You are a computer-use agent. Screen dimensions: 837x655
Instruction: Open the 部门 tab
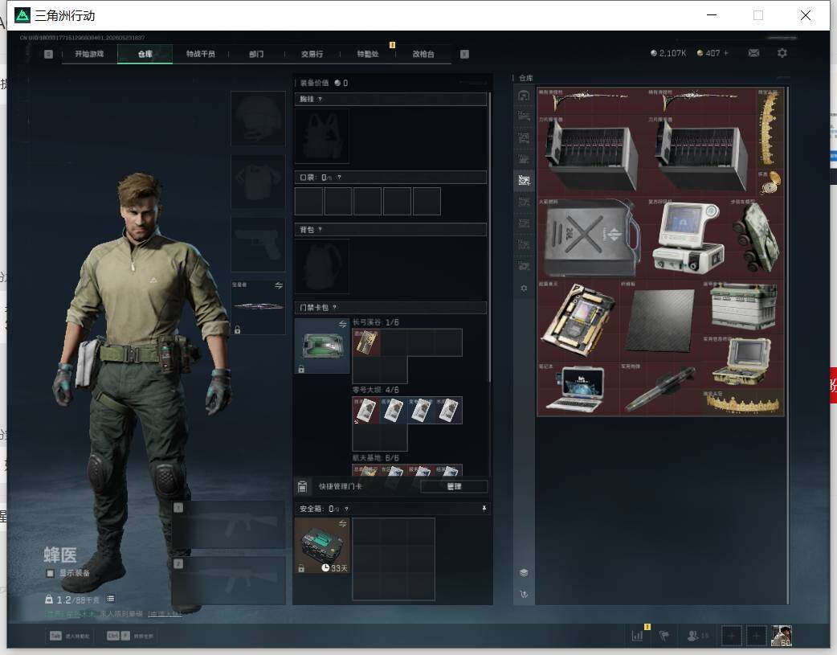click(256, 54)
